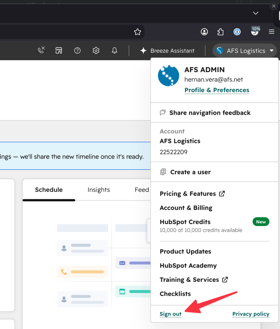This screenshot has height=329, width=280.
Task: Open Breeze Assistant
Action: (167, 51)
